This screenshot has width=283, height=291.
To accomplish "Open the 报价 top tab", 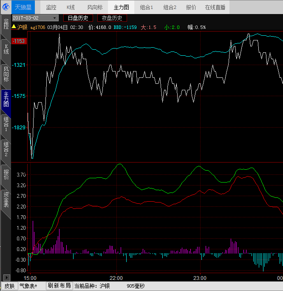I will point(191,7).
